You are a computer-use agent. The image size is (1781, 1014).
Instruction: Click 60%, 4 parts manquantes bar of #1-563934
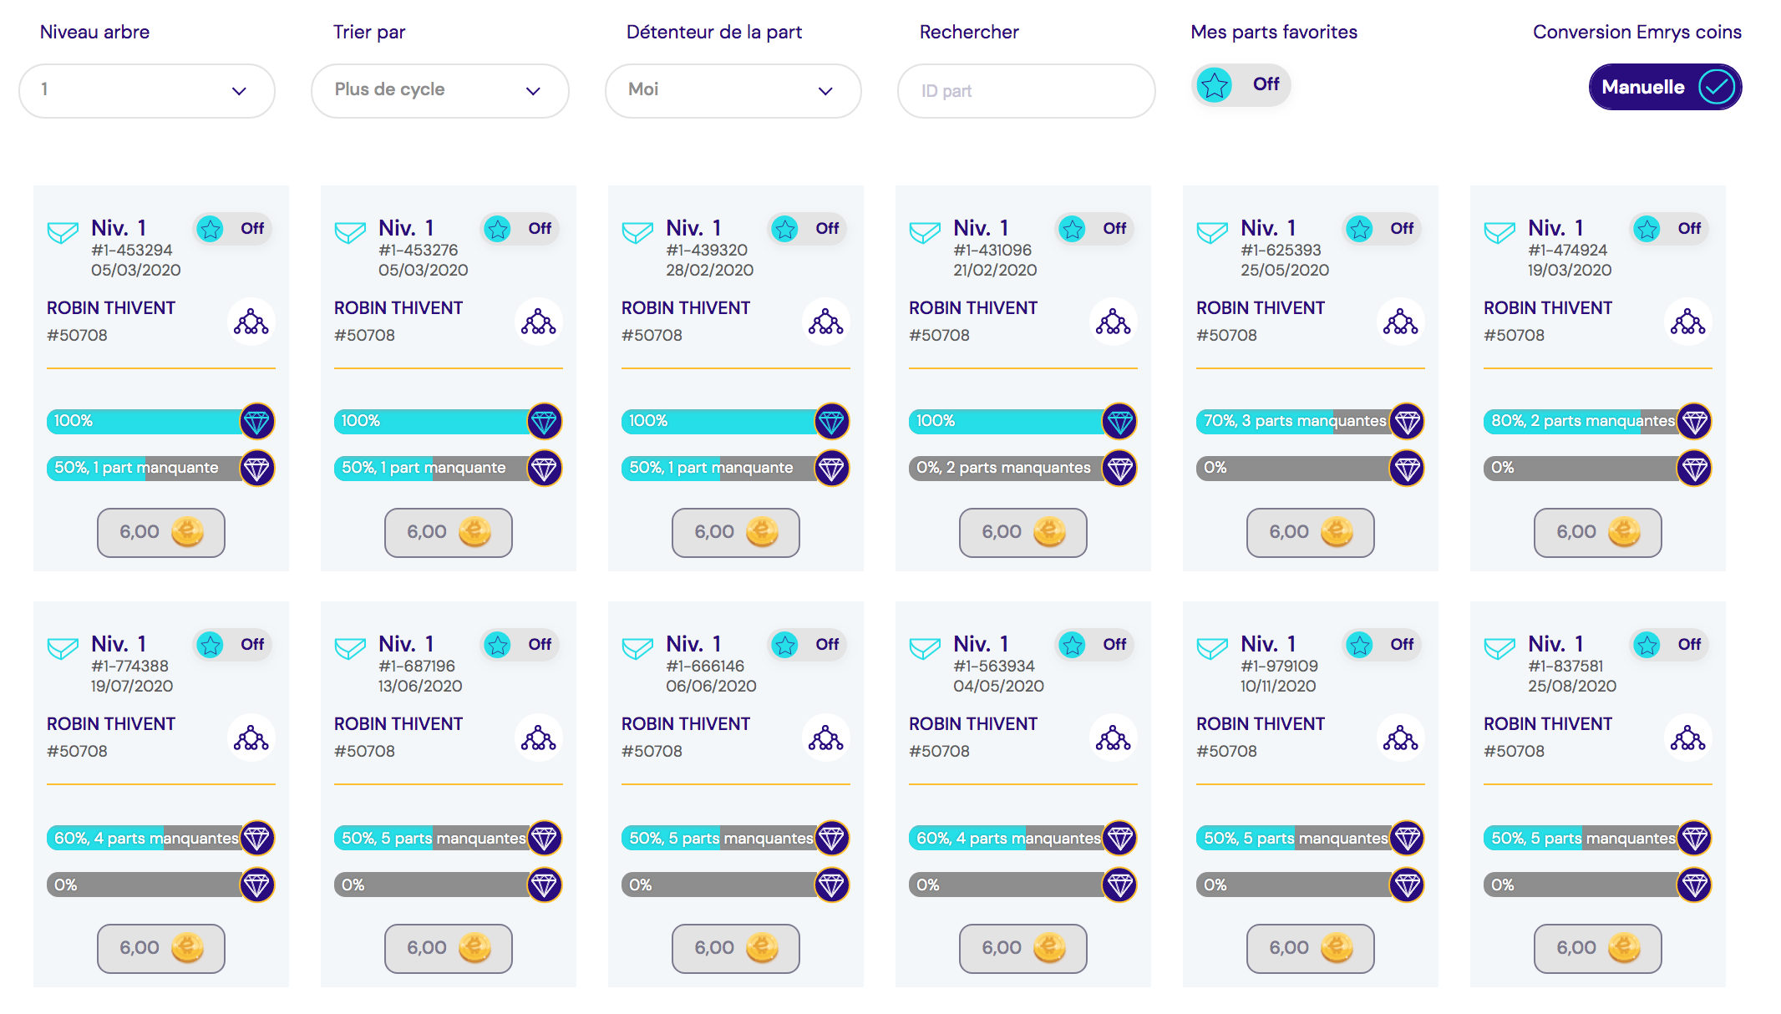[x=1022, y=838]
